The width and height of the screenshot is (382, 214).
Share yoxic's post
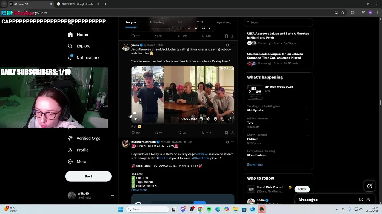[232, 133]
